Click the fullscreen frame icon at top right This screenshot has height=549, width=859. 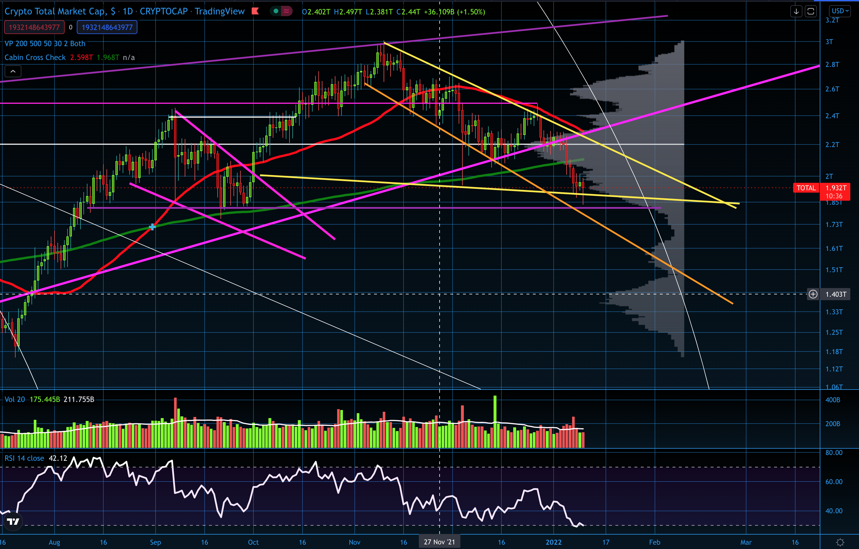tap(811, 12)
